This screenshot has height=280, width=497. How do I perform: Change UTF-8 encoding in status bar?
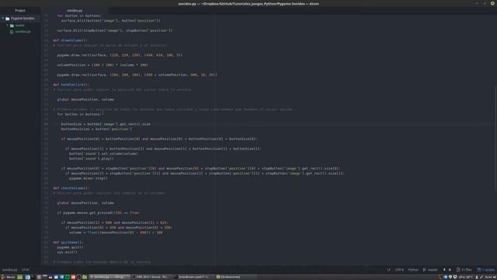tap(399, 270)
